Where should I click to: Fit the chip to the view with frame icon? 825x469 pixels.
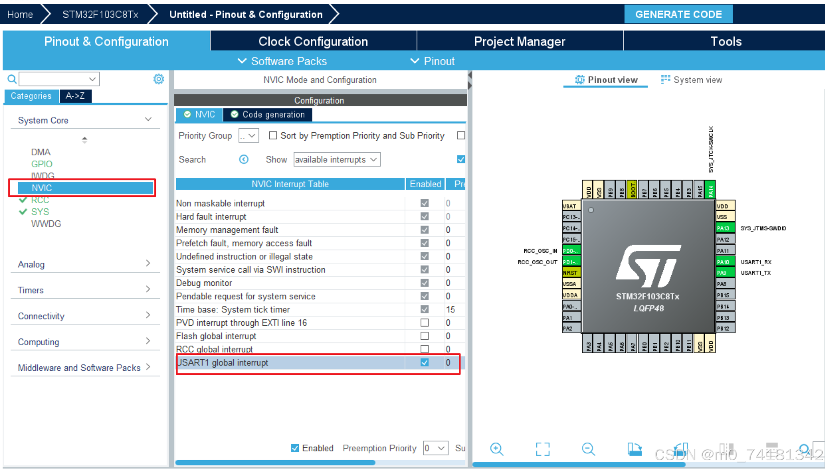542,449
